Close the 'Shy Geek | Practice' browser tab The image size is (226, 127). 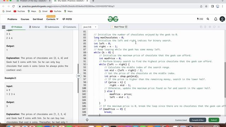[x=87, y=1]
